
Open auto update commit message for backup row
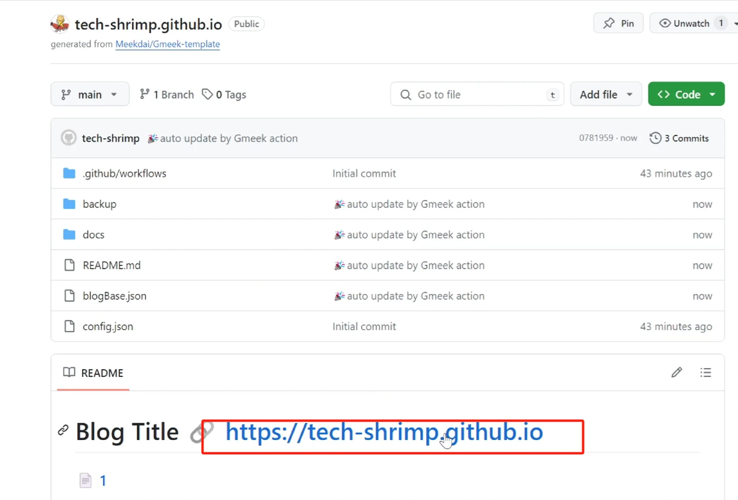(409, 204)
